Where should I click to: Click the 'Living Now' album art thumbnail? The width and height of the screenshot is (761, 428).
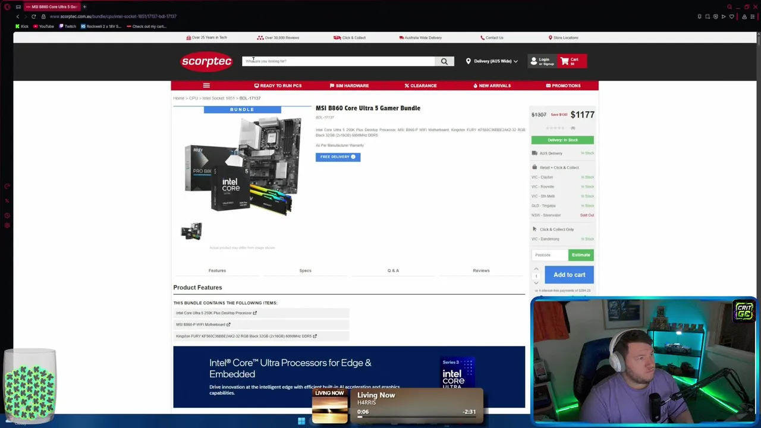coord(330,407)
